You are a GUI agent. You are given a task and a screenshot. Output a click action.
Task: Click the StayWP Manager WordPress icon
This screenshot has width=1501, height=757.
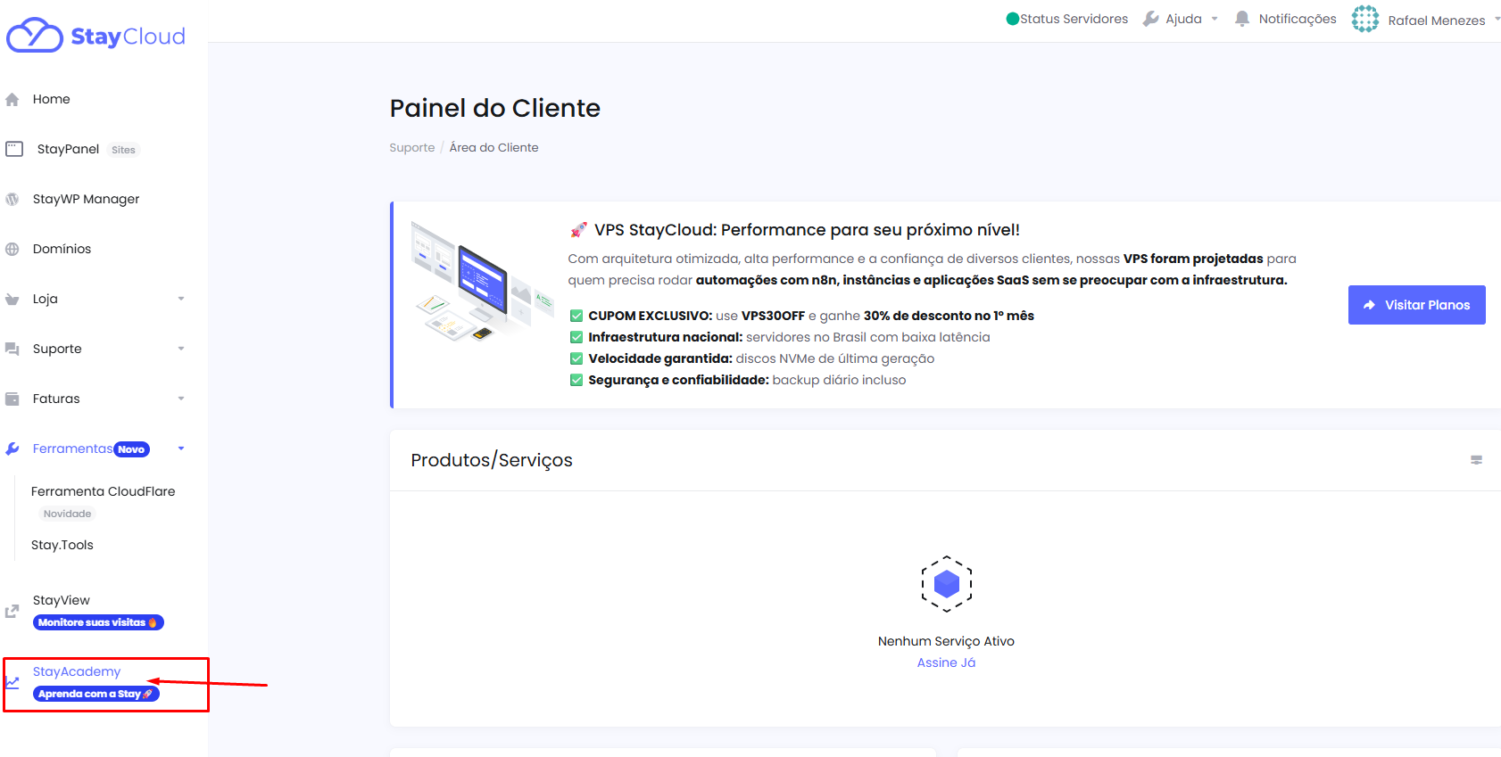pyautogui.click(x=12, y=200)
